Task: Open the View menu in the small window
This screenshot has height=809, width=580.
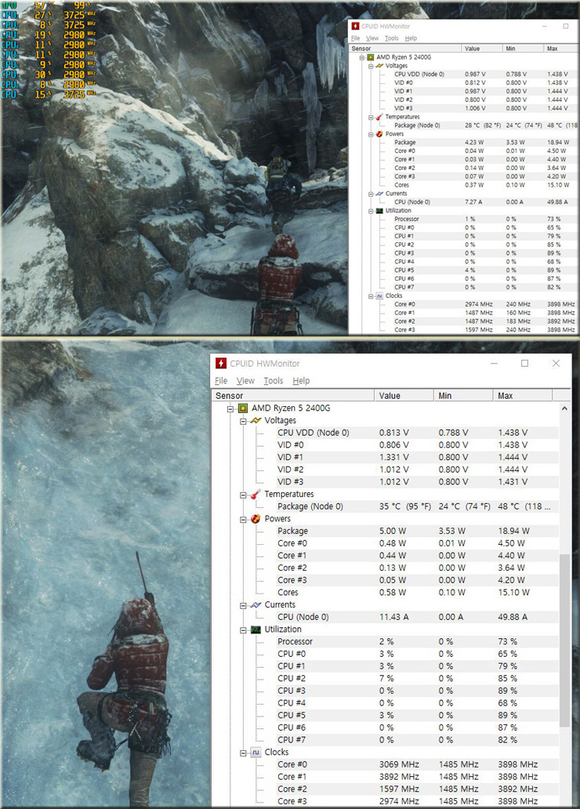Action: (372, 38)
